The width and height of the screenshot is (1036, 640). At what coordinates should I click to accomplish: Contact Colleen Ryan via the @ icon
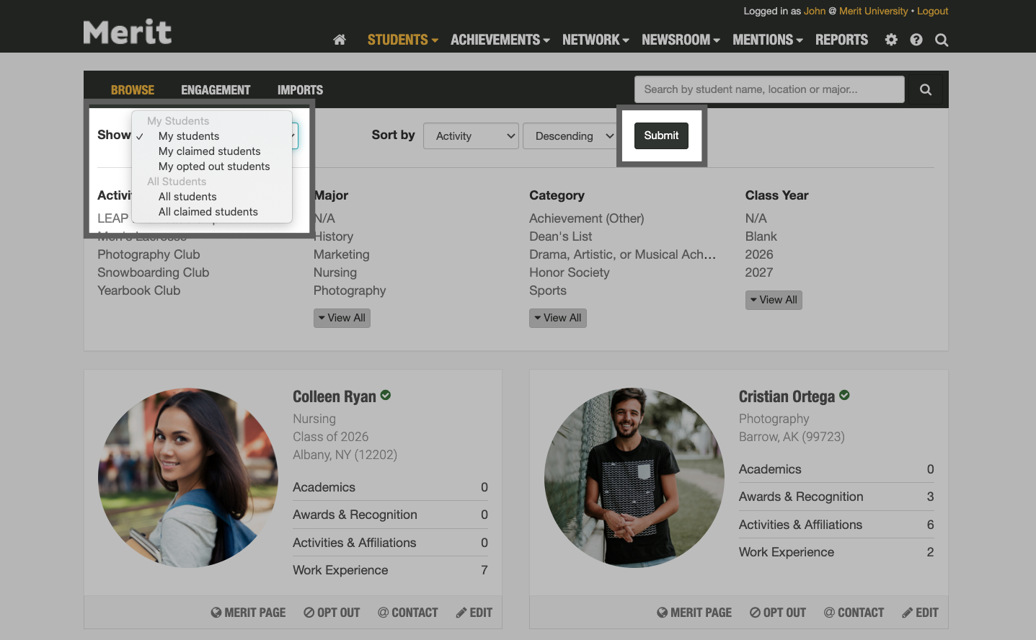pos(407,612)
